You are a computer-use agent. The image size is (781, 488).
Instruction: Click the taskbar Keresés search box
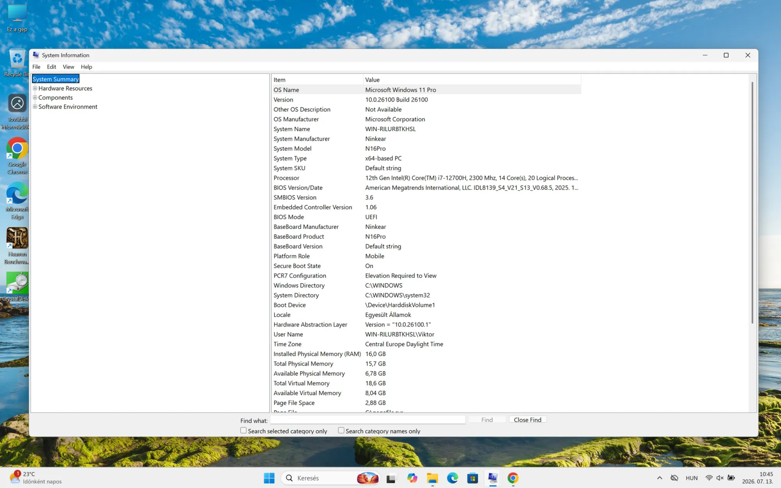330,478
